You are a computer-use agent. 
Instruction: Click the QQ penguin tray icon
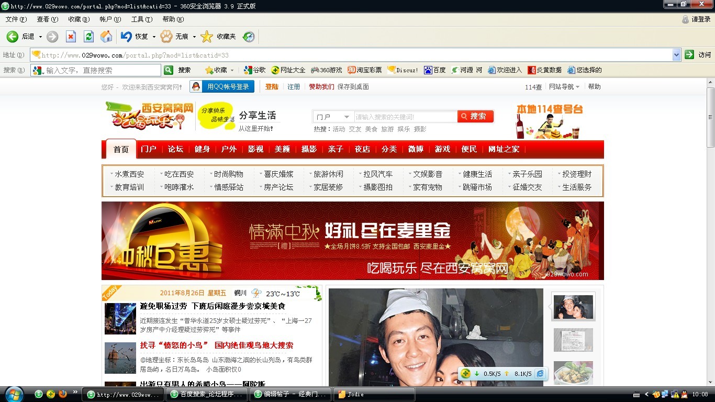pyautogui.click(x=683, y=394)
